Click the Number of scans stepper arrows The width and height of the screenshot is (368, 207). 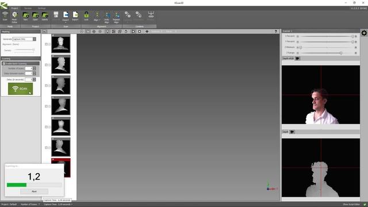click(x=34, y=68)
